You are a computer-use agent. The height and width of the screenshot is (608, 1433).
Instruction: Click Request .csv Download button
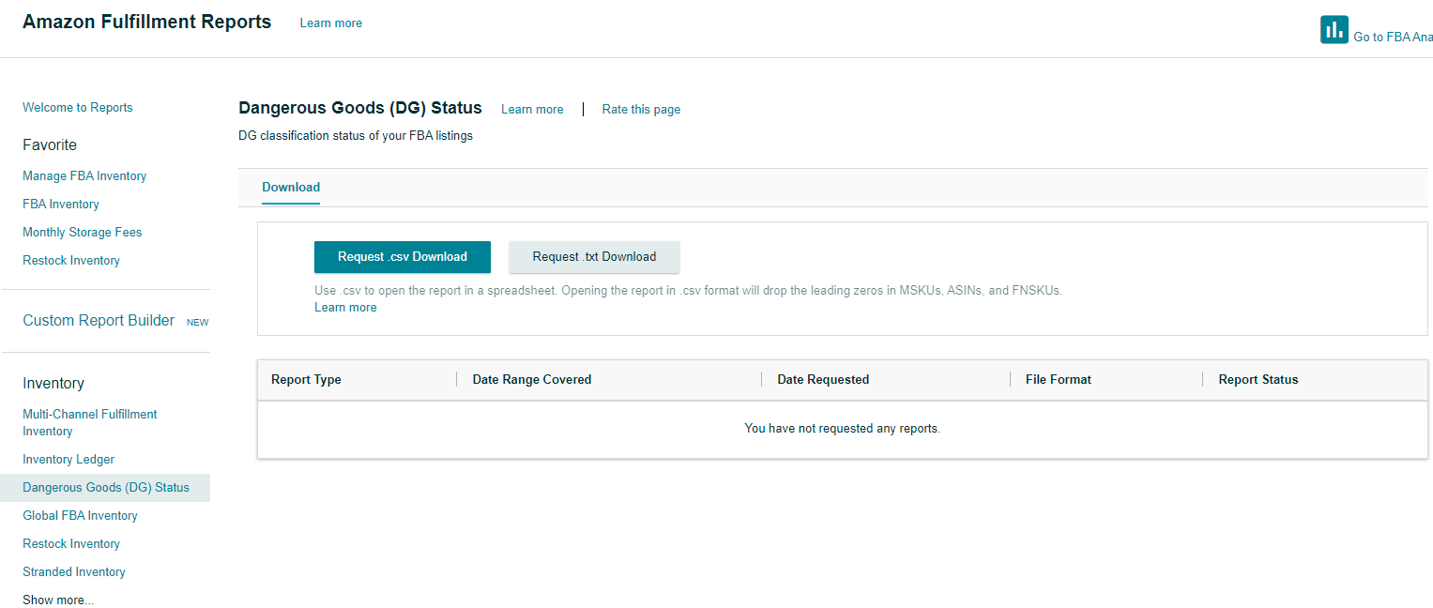[x=403, y=257]
